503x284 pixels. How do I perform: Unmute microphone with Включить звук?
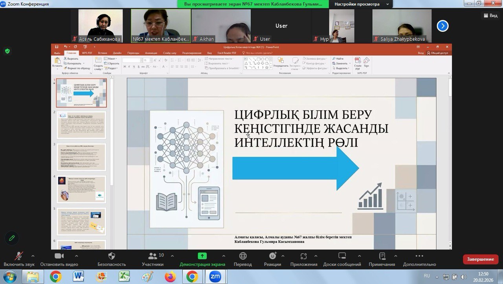click(19, 257)
